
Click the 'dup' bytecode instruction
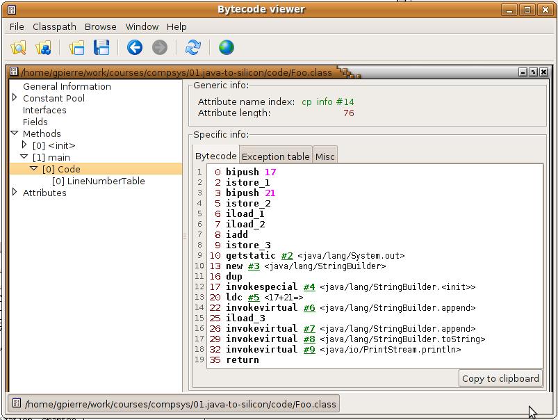[233, 277]
